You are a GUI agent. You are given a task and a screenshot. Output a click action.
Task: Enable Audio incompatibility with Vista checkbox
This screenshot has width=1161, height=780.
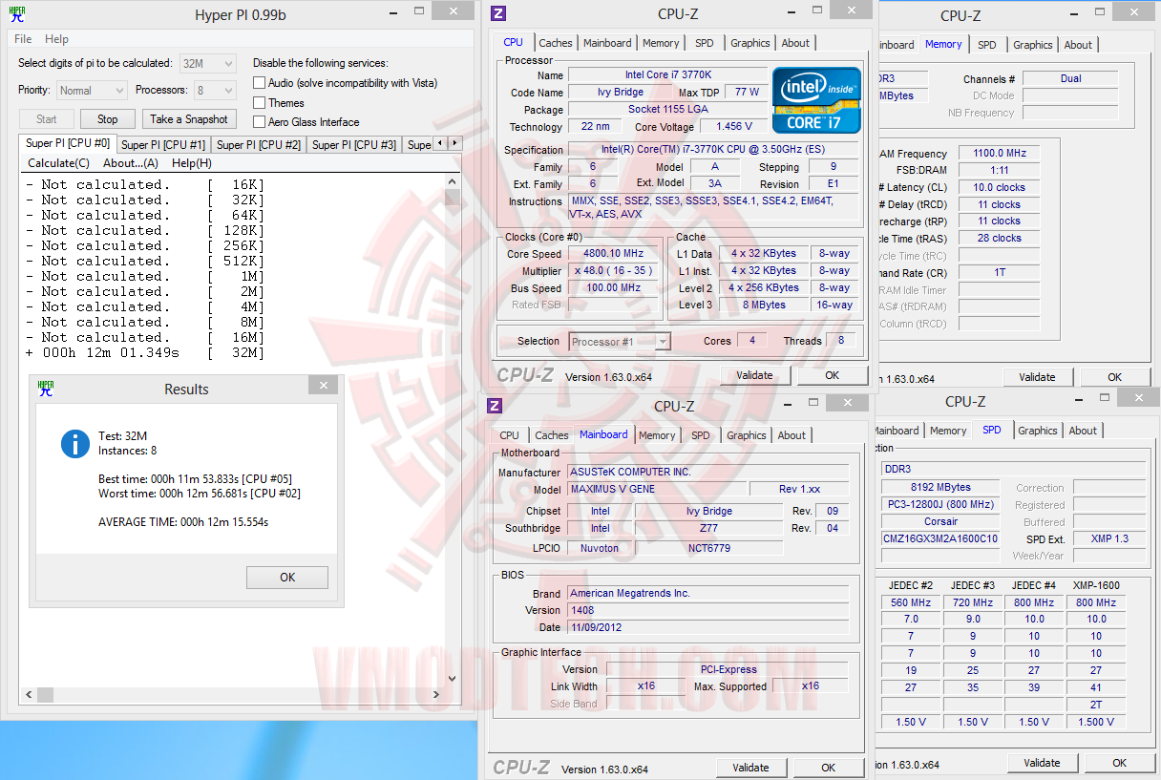pos(259,83)
